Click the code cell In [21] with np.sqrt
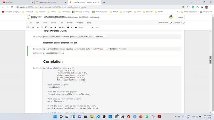 [112, 49]
